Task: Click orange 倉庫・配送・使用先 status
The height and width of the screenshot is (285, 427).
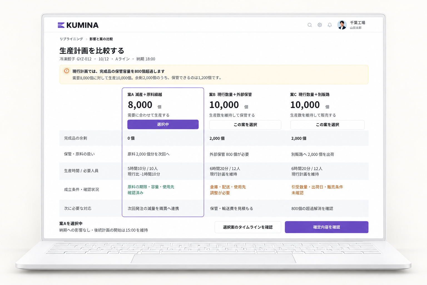Action: point(228,187)
